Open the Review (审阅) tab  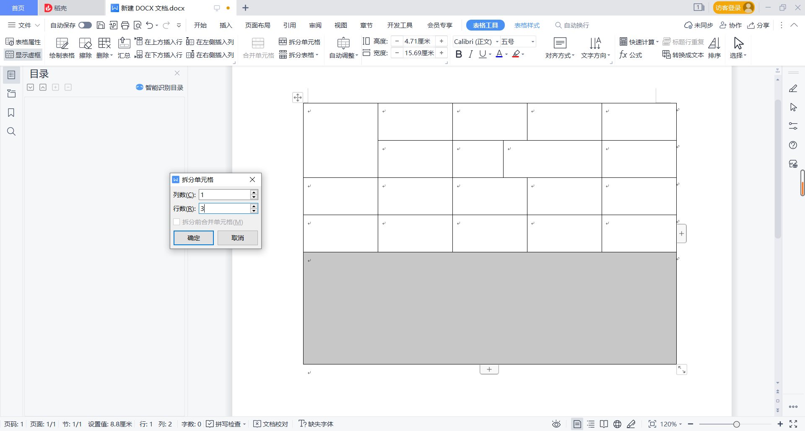point(315,25)
